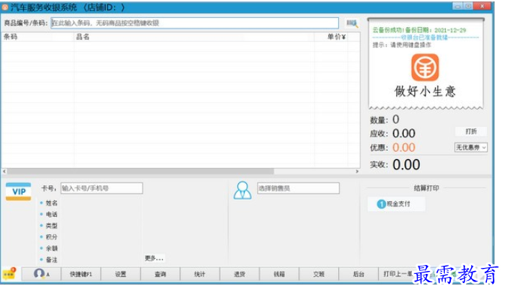Click the 打折 discount button
The image size is (505, 298).
point(470,131)
